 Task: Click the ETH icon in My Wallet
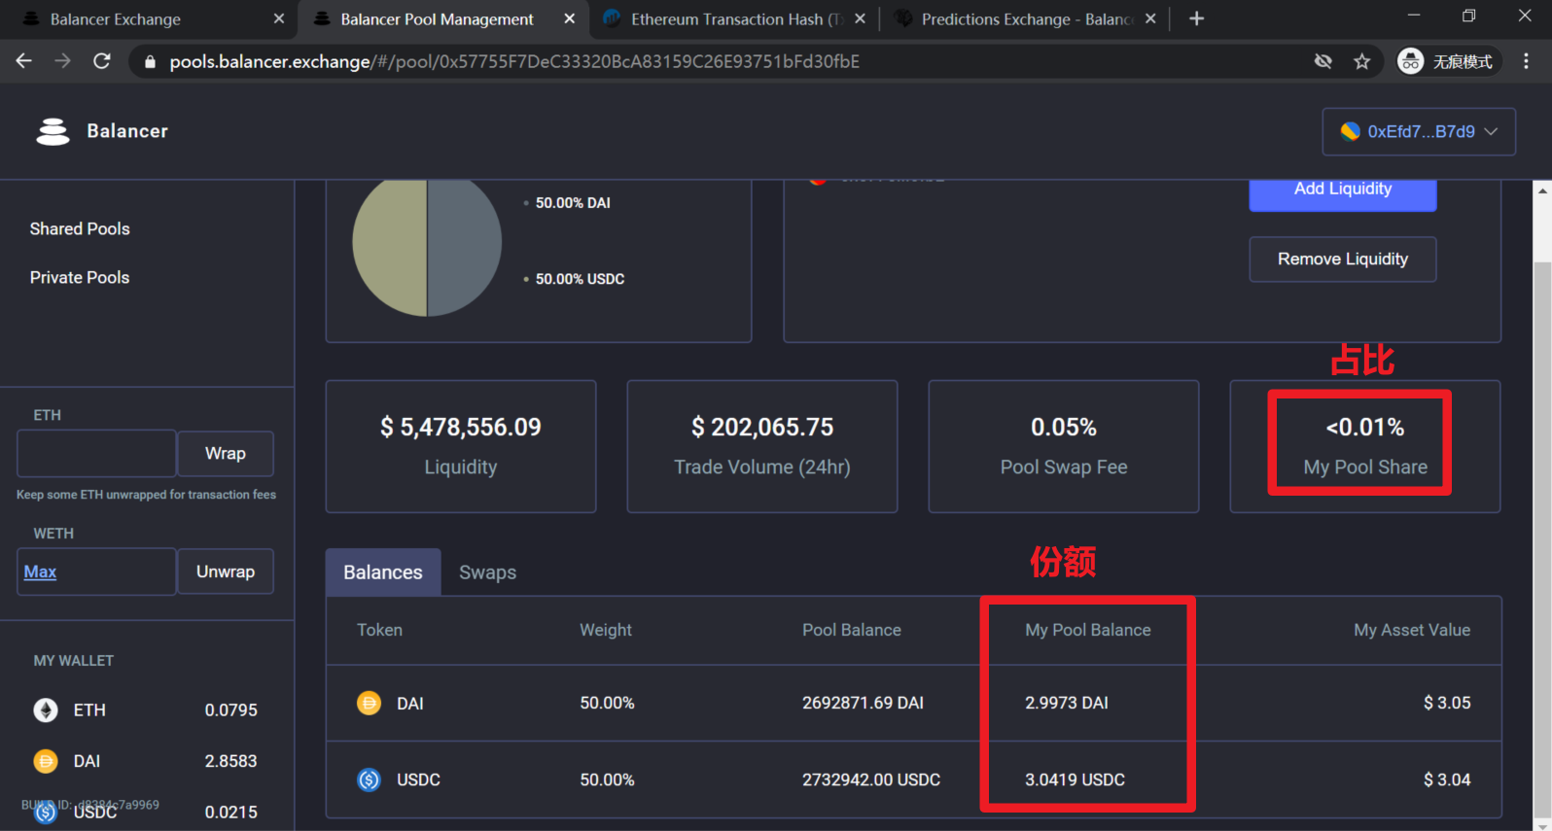[46, 710]
